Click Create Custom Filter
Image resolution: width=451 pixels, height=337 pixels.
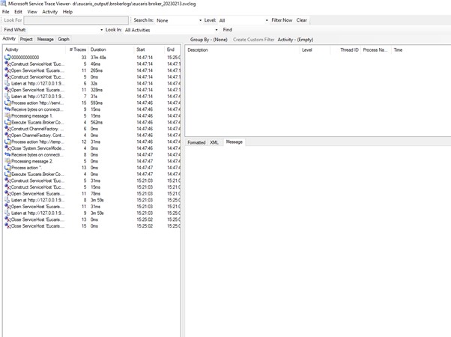tap(254, 40)
